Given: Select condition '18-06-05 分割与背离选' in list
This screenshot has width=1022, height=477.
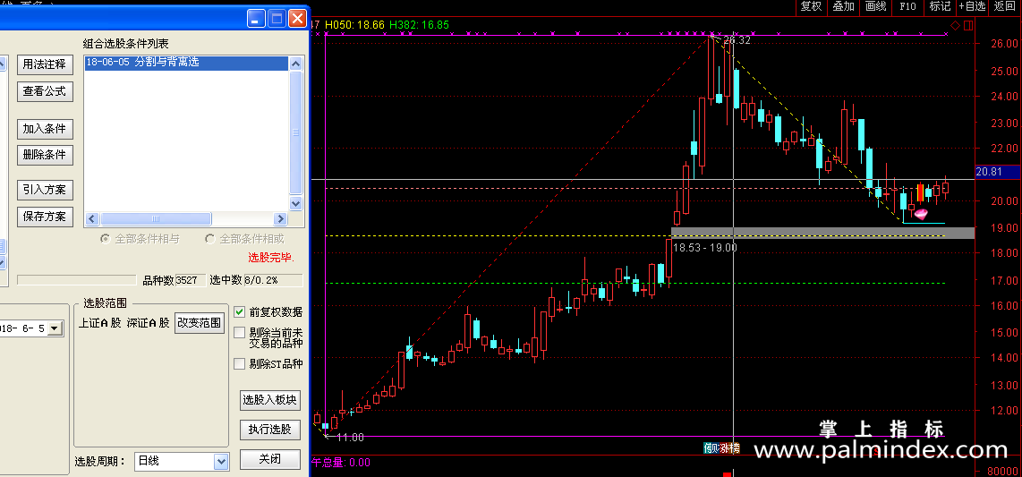Looking at the screenshot, I should [x=186, y=63].
